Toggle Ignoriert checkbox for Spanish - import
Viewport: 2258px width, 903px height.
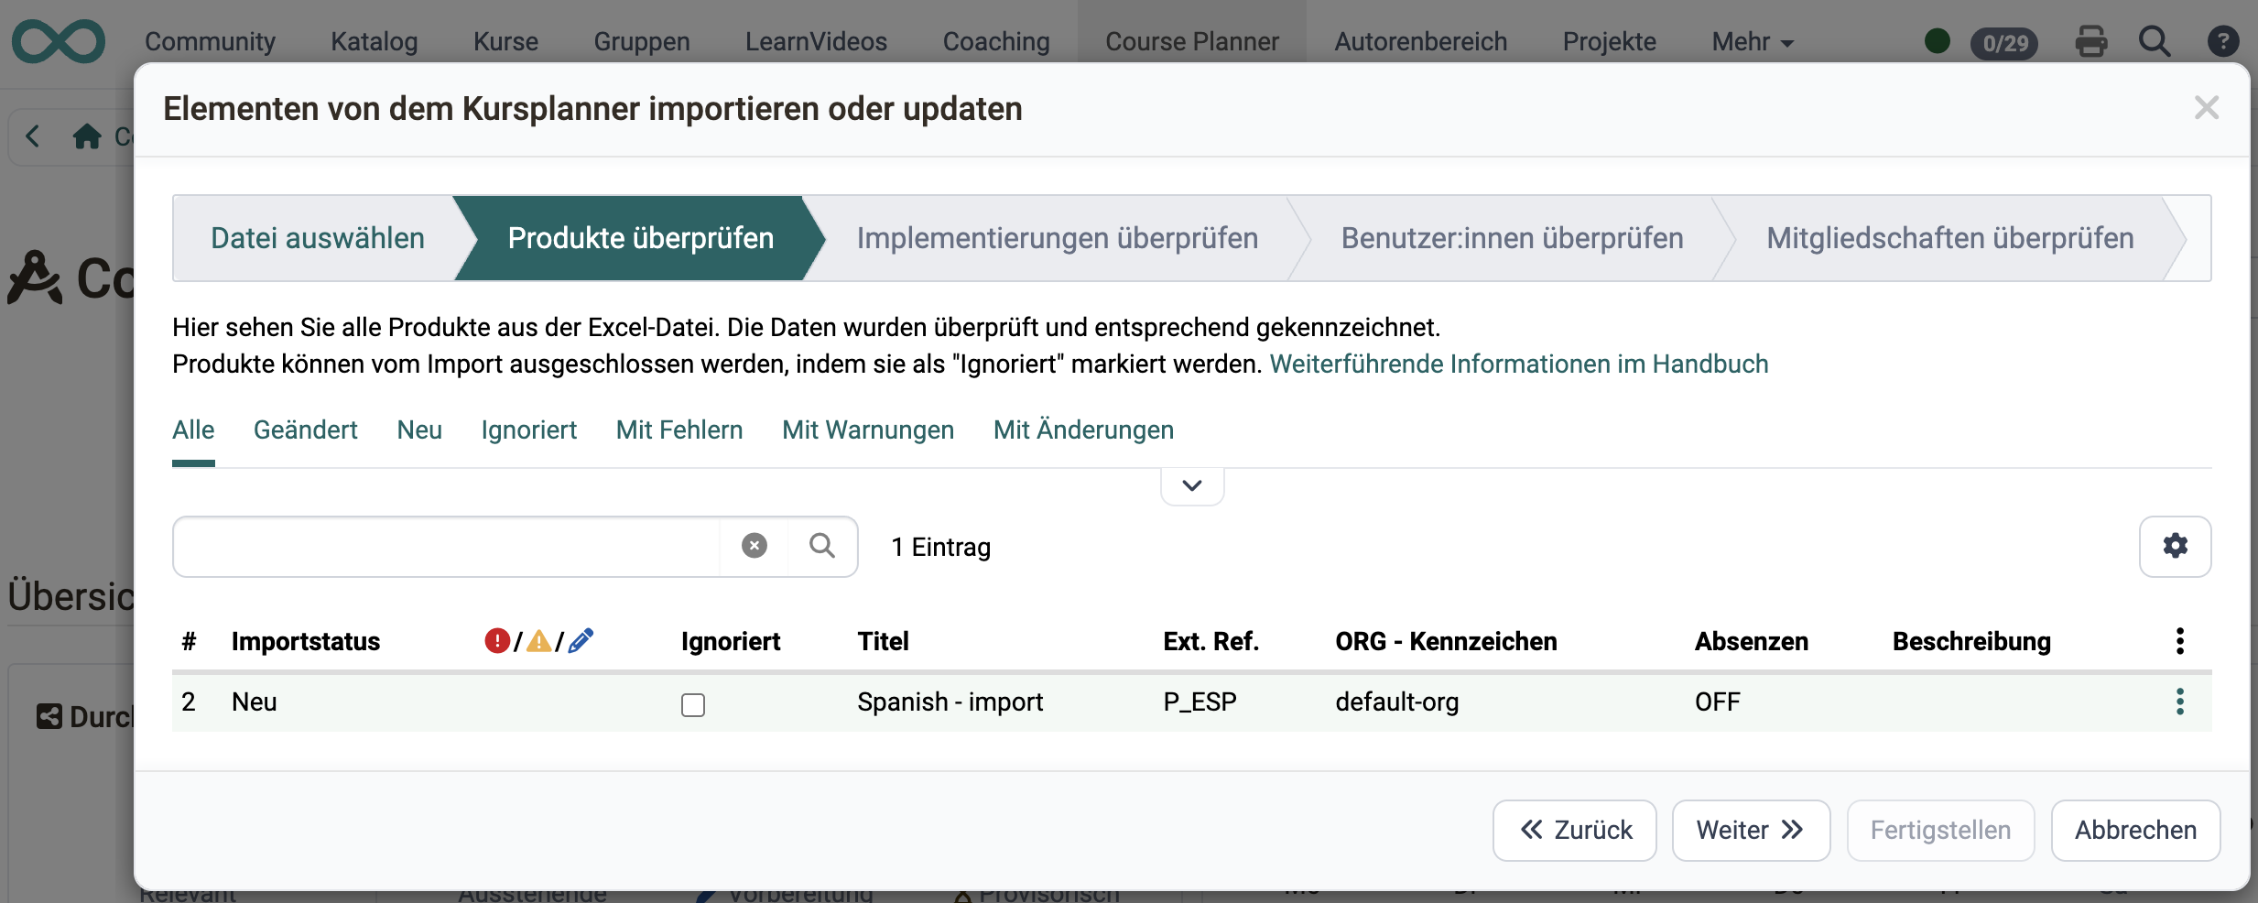click(x=693, y=704)
